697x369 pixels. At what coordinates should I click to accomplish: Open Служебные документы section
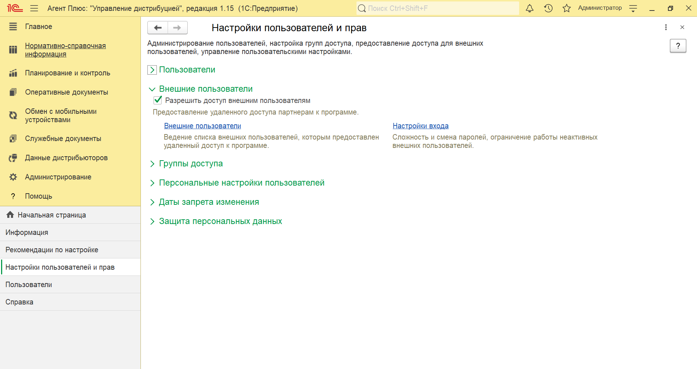[x=70, y=138]
